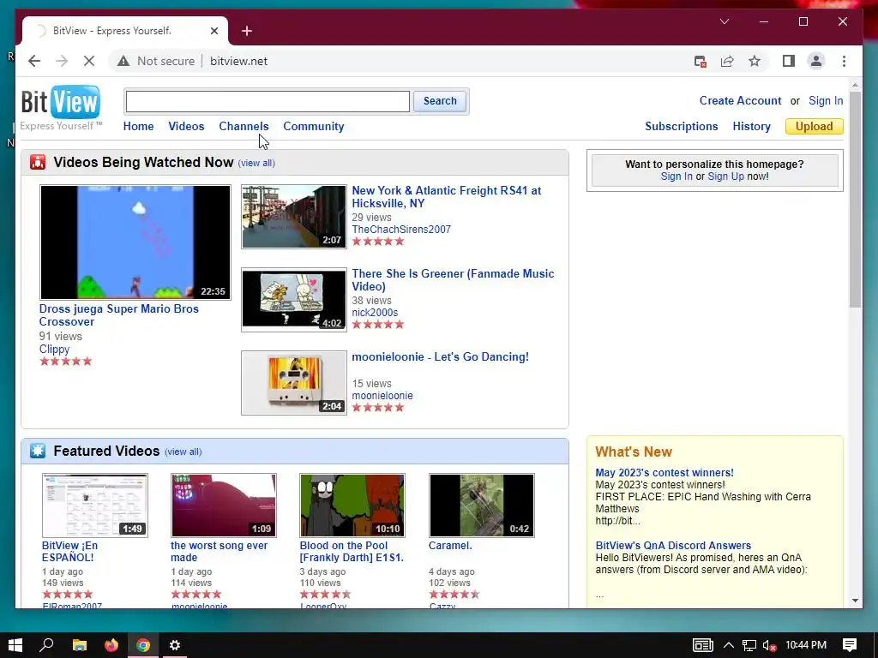The image size is (878, 658).
Task: Open the share this page icon
Action: 727,61
